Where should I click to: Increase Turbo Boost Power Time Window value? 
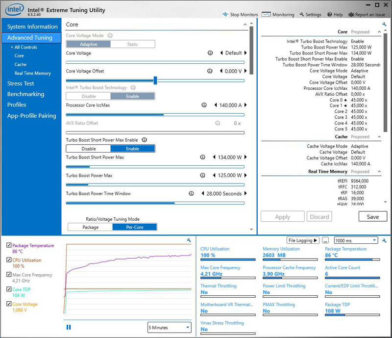click(245, 194)
